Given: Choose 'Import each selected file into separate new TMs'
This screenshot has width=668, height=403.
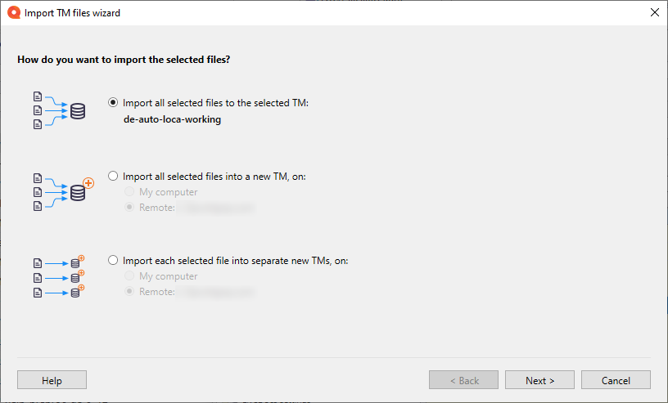Looking at the screenshot, I should click(113, 261).
